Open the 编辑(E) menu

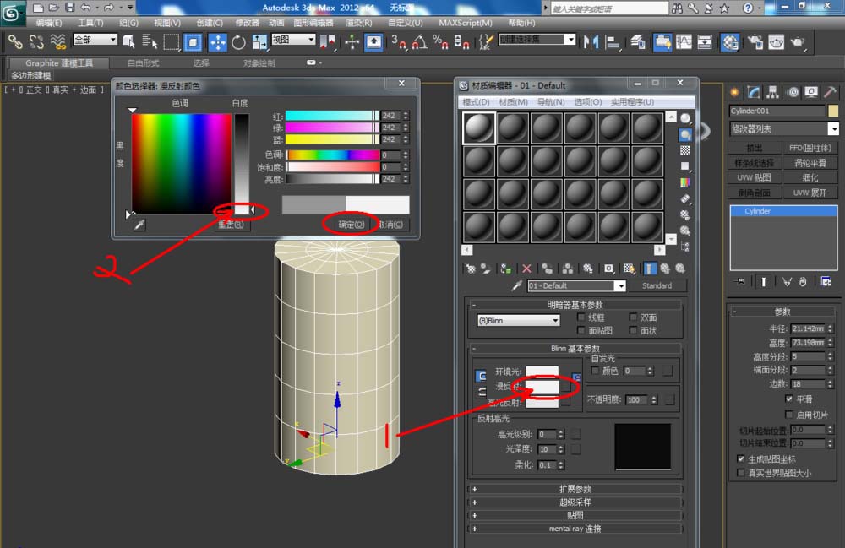(48, 23)
